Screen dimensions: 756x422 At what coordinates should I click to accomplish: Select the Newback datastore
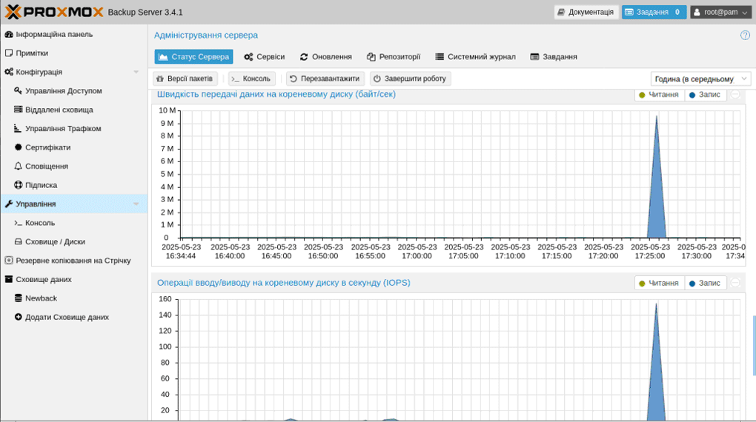[x=41, y=298]
